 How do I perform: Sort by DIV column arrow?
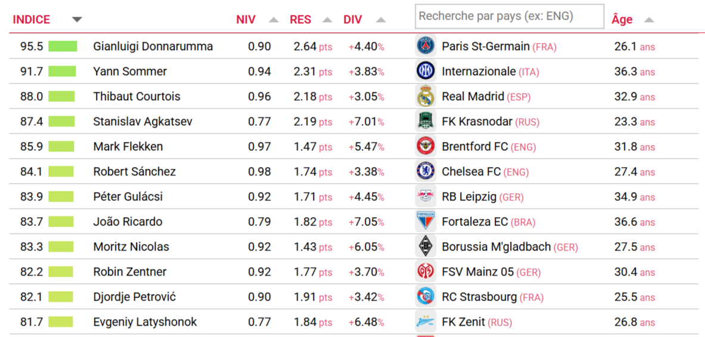(x=380, y=20)
